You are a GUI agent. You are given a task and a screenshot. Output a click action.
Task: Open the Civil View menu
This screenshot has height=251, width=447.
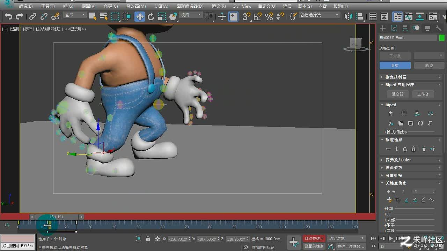pyautogui.click(x=242, y=6)
